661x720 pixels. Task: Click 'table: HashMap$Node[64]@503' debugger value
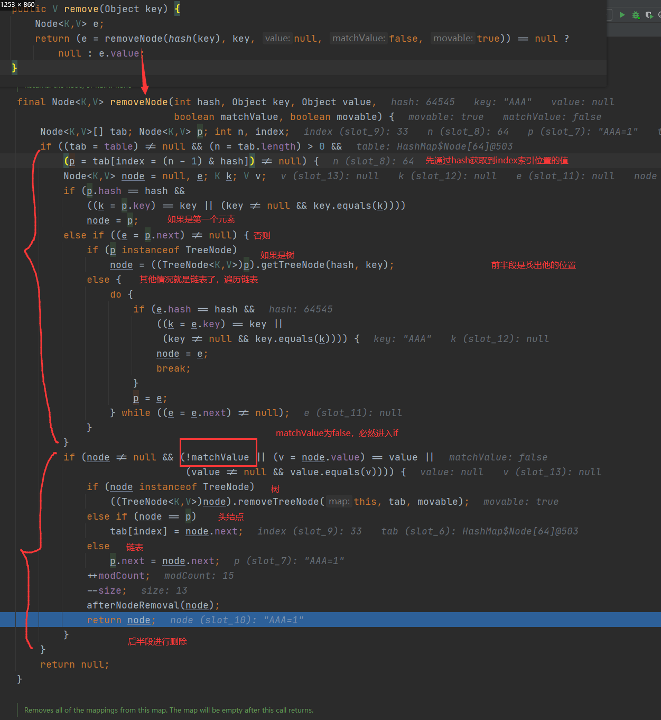point(434,146)
